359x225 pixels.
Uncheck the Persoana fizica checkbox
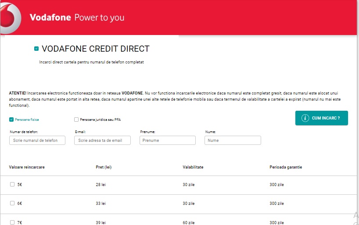point(11,120)
